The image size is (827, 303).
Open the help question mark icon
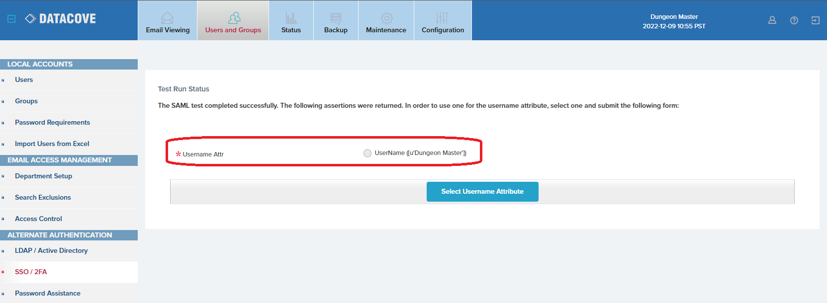pyautogui.click(x=794, y=20)
